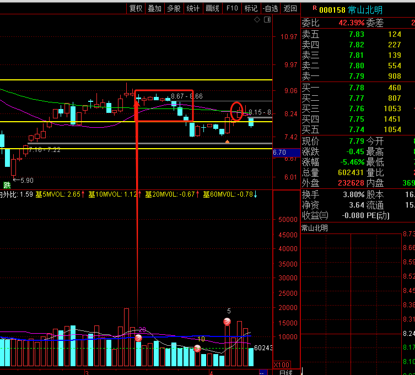Image resolution: width=415 pixels, height=375 pixels.
Task: Click 涨跌 value -0.45
Action: click(x=355, y=151)
